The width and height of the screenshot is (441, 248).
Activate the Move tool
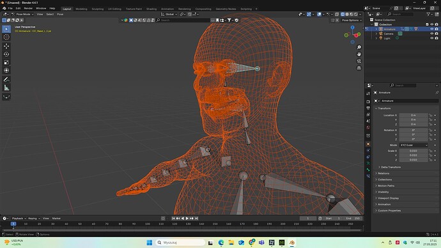(x=6, y=46)
